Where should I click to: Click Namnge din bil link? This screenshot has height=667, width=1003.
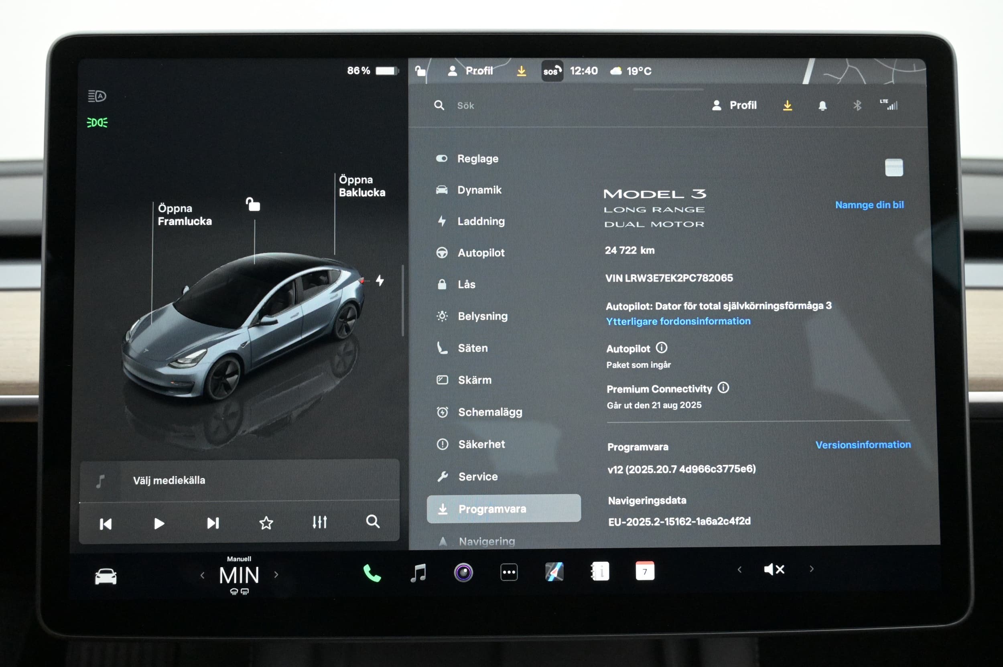pos(869,205)
